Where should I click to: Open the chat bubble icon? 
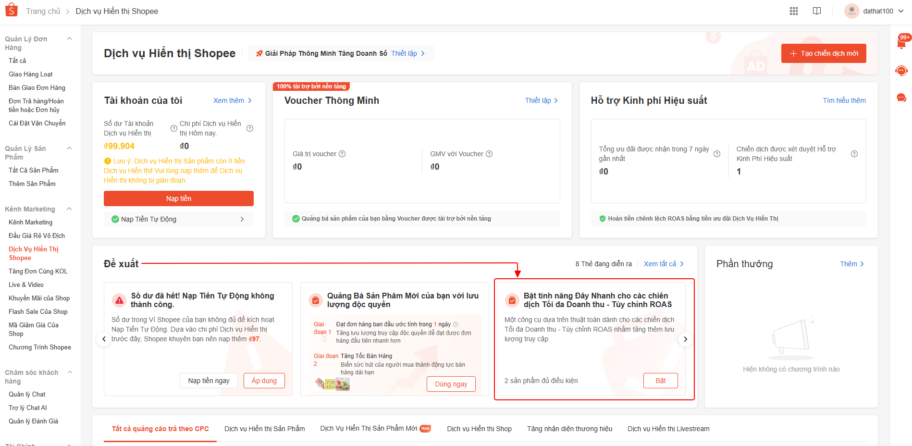(901, 98)
